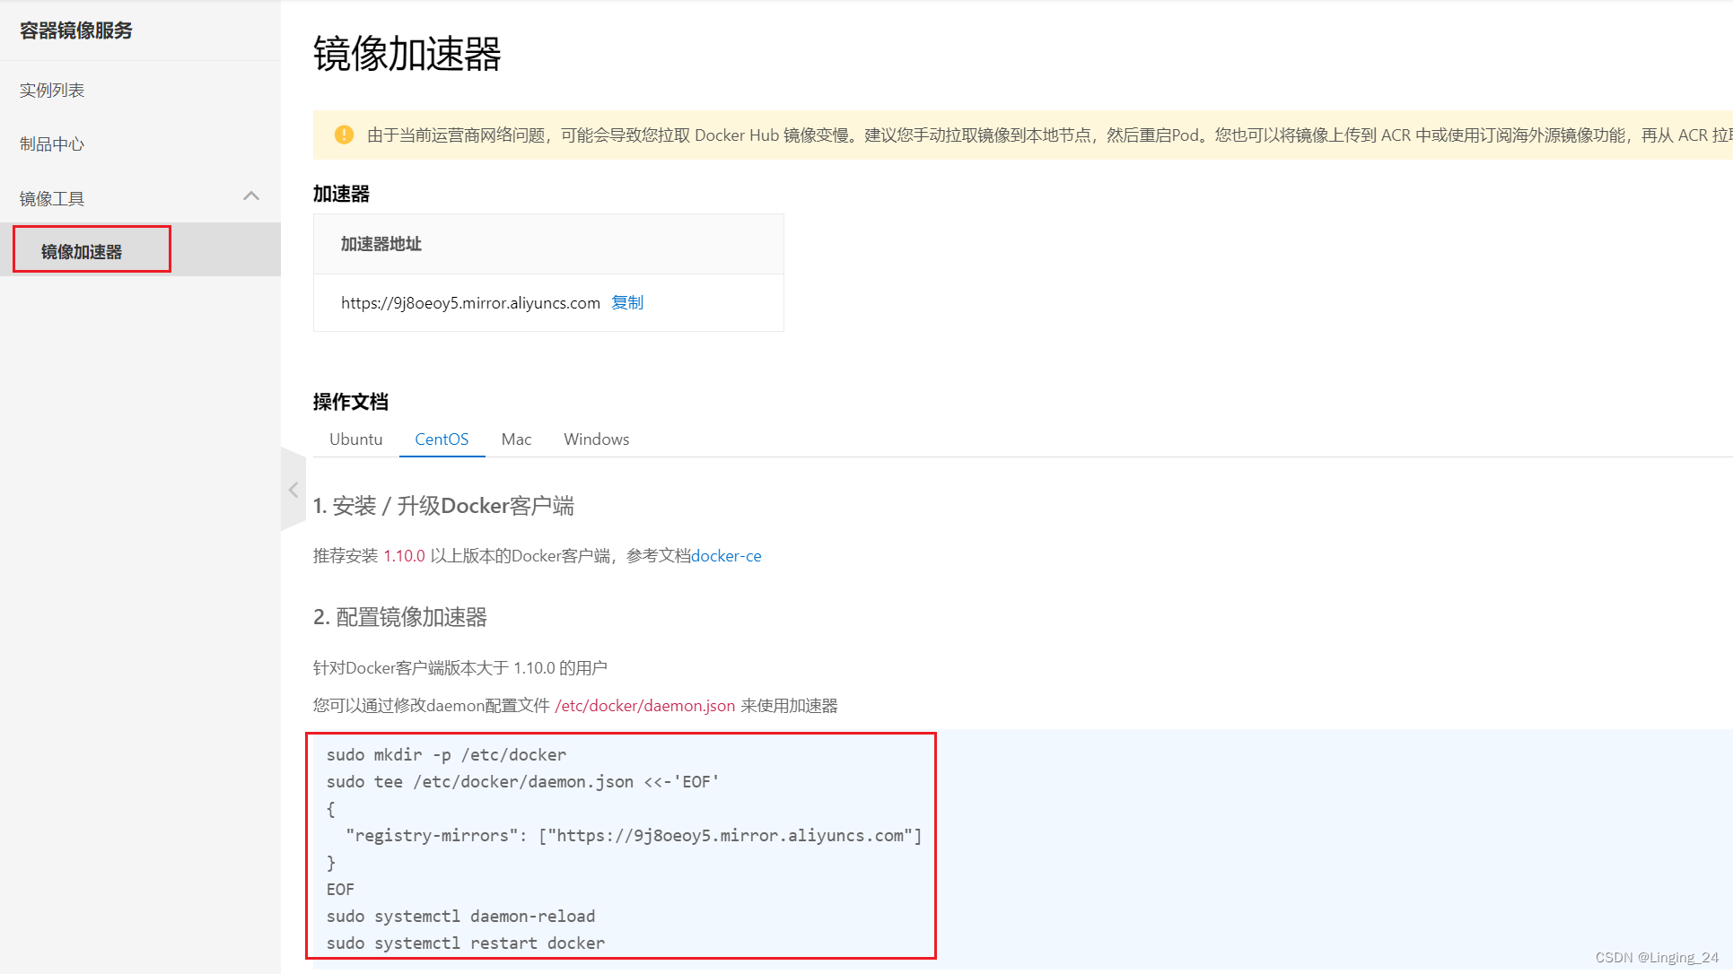Viewport: 1733px width, 974px height.
Task: Click the 操作文档 section heading
Action: [350, 401]
